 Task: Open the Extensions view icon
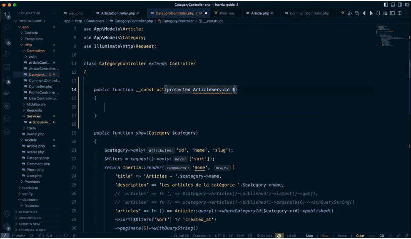pyautogui.click(x=7, y=80)
